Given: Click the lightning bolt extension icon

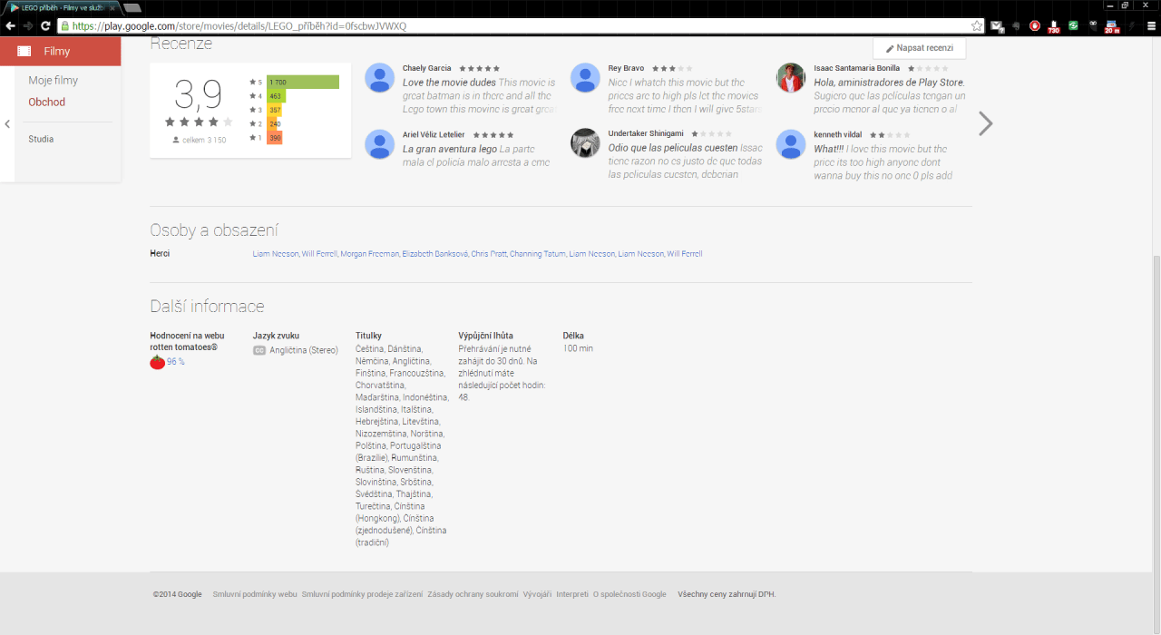Looking at the screenshot, I should [1131, 26].
